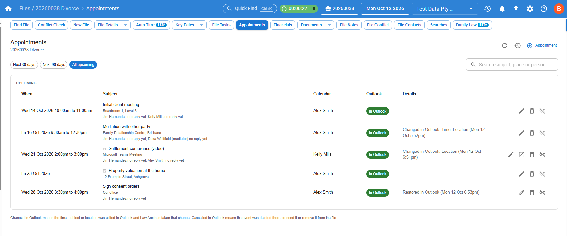Filter to Next 30 days
567x236 pixels.
(x=24, y=65)
